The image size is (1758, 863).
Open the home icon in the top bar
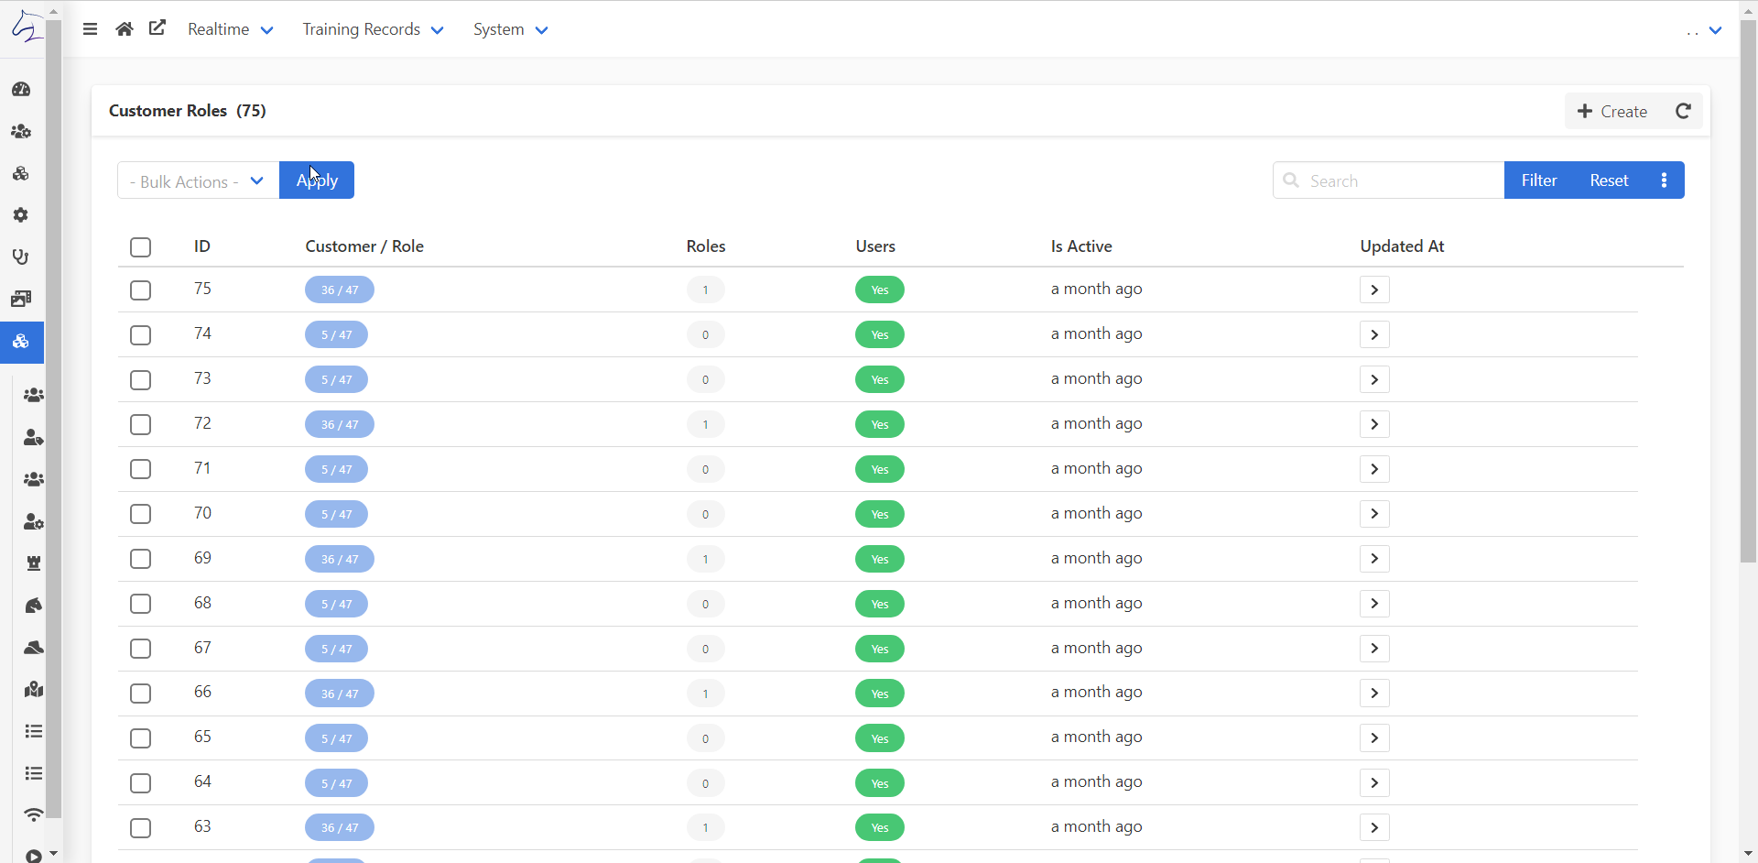click(x=124, y=28)
